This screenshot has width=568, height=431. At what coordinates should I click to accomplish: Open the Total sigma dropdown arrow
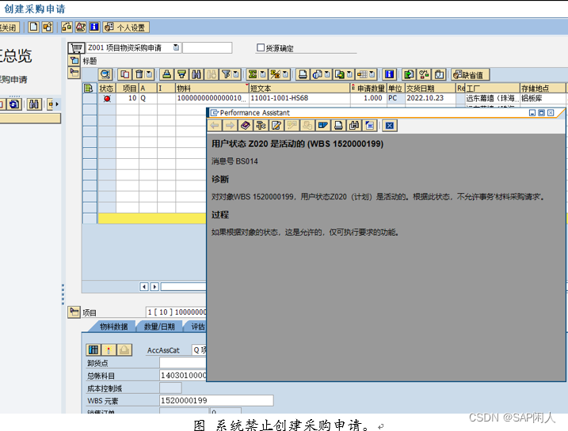click(x=263, y=74)
